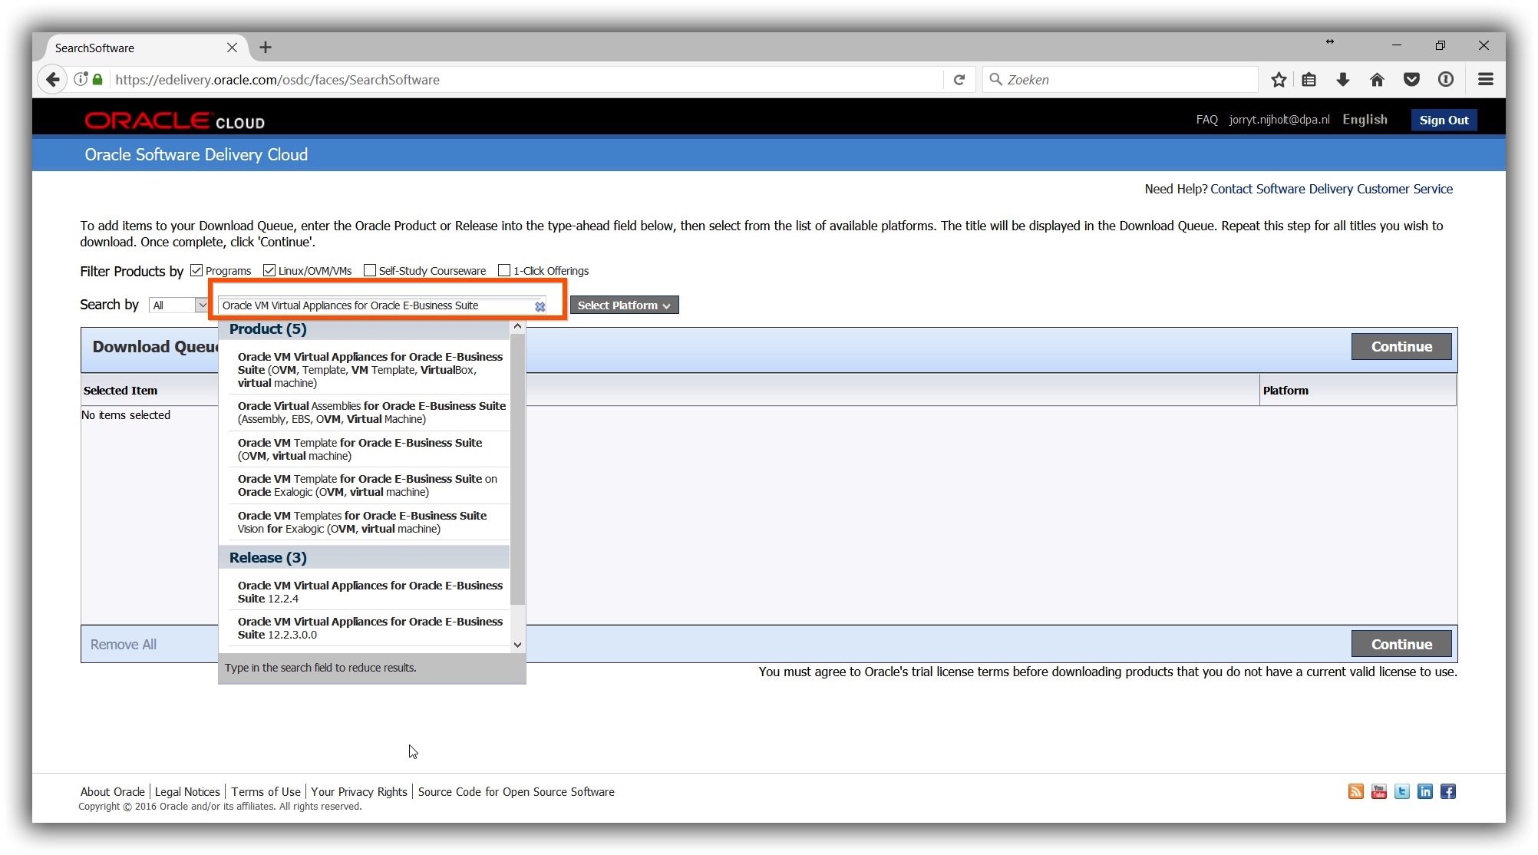The image size is (1538, 855).
Task: Open a new tab with plus icon
Action: 266,48
